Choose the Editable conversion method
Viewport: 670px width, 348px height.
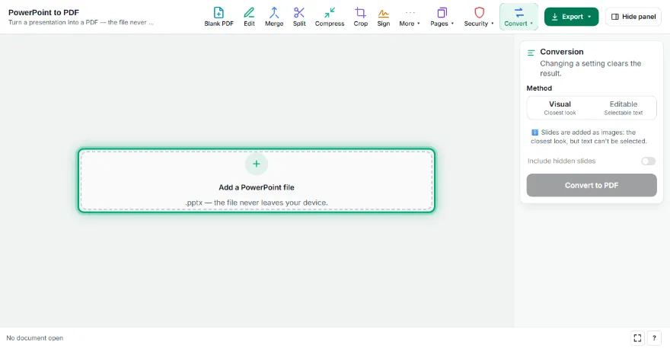pyautogui.click(x=624, y=107)
